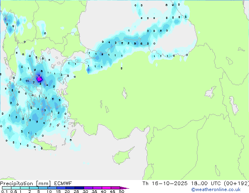Image resolution: width=249 pixels, height=193 pixels.
Task: Select the 10–15 mm legend swatch
Action: coord(52,188)
